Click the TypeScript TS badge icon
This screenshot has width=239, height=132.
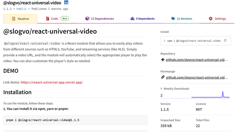pos(66,3)
